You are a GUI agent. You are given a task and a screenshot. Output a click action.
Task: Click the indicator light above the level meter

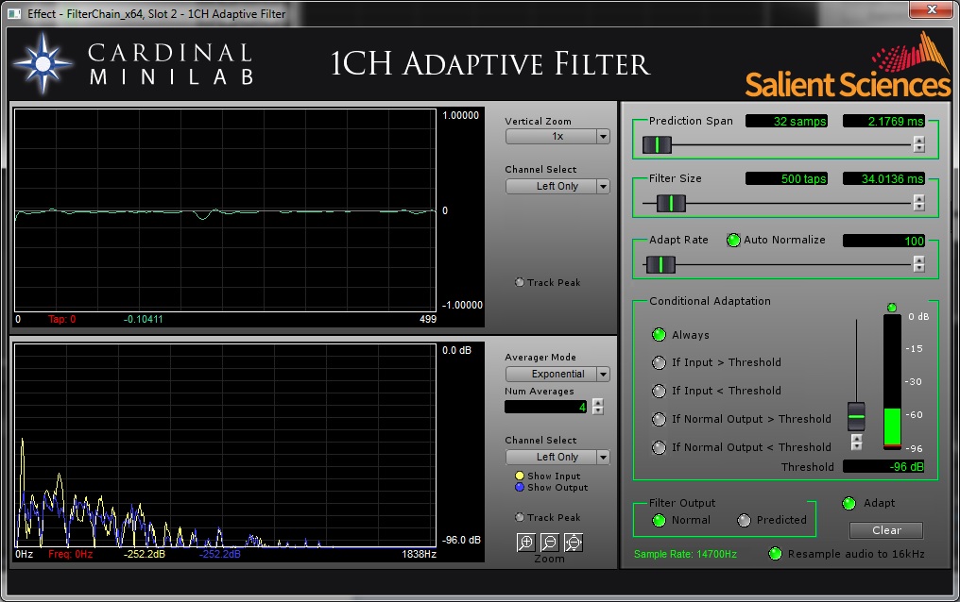pos(892,308)
